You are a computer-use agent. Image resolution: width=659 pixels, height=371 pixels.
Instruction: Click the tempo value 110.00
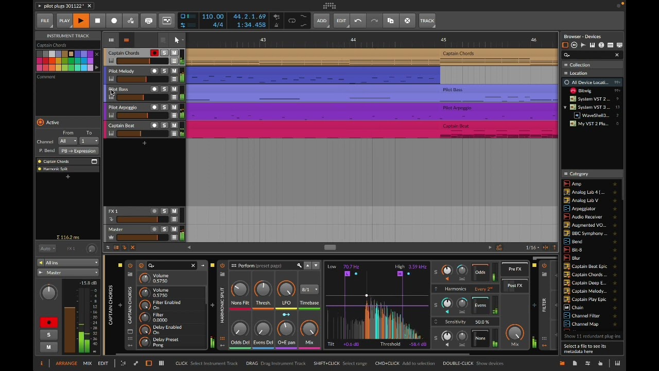tap(213, 16)
